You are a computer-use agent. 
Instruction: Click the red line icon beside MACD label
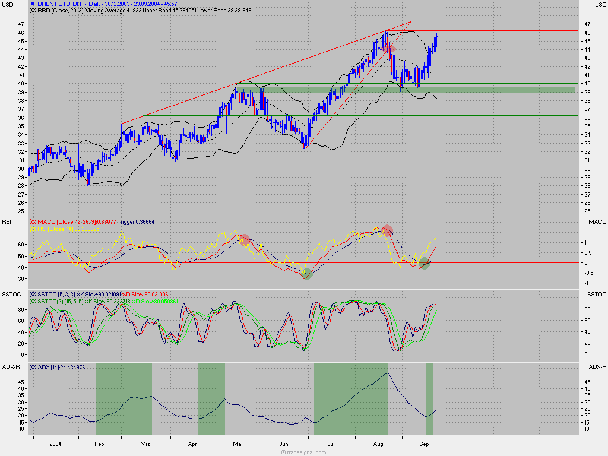tap(33, 221)
